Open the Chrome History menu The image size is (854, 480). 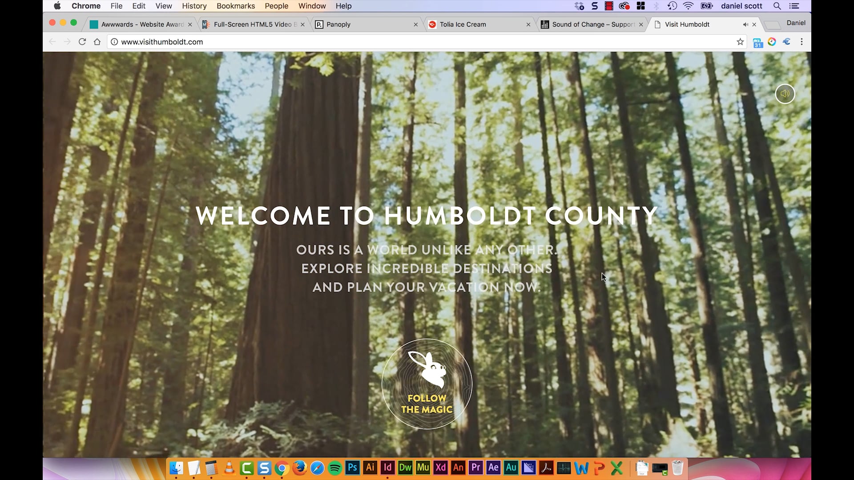[x=194, y=6]
